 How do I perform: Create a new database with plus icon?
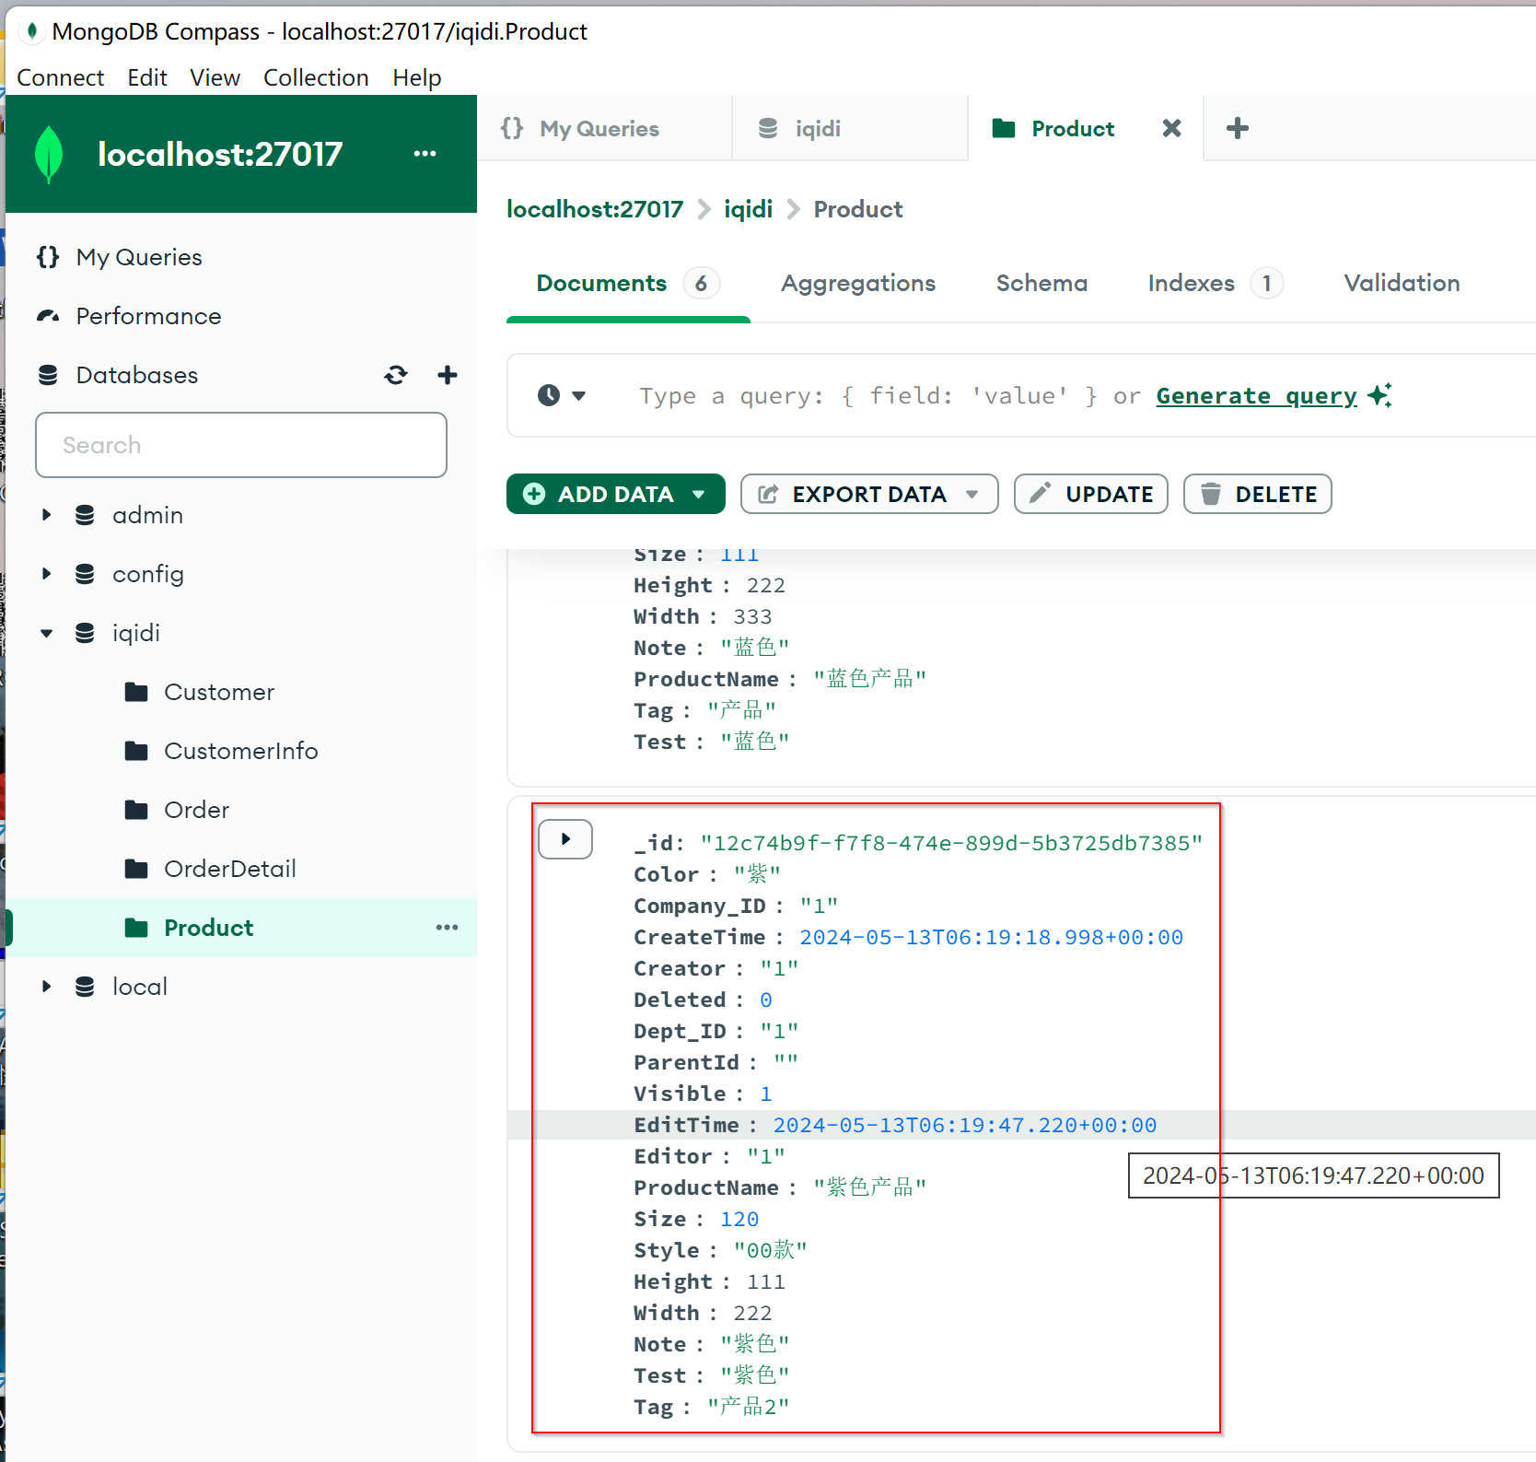point(448,375)
